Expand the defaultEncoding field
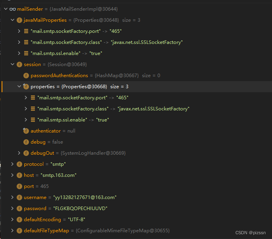Viewport: 272px width, 239px height. click(x=12, y=220)
